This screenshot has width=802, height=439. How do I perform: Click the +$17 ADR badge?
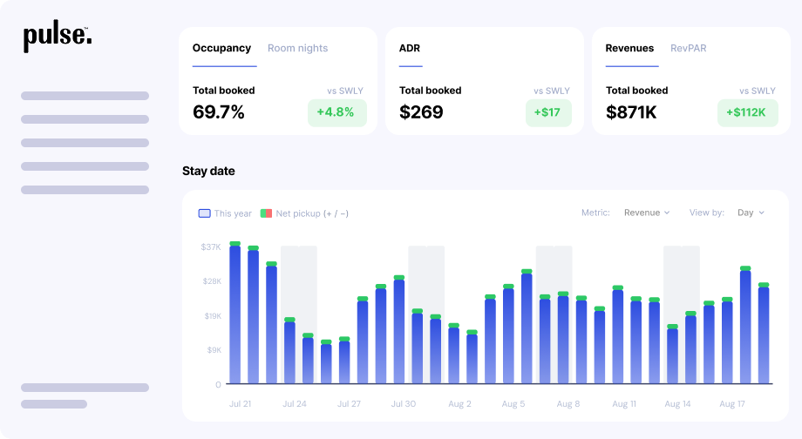(548, 112)
